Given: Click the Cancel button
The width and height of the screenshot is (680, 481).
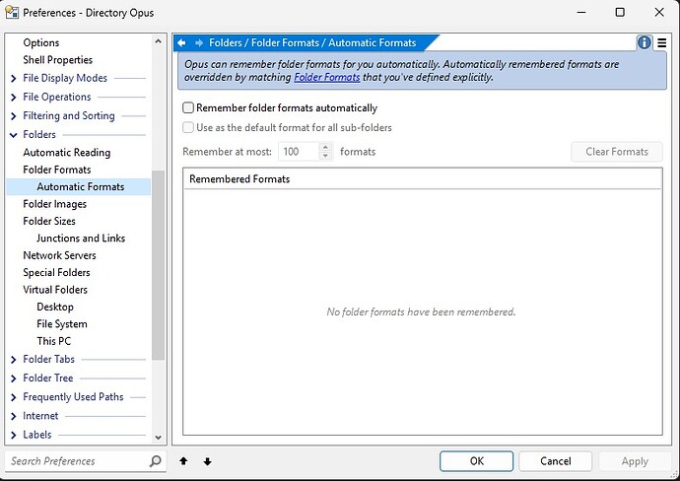Looking at the screenshot, I should click(555, 461).
